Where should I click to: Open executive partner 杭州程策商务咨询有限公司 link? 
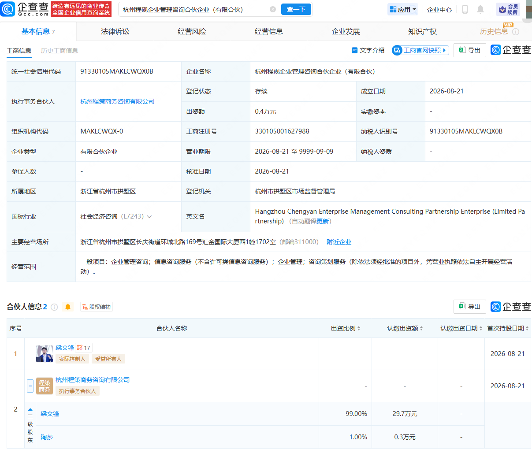[x=117, y=101]
